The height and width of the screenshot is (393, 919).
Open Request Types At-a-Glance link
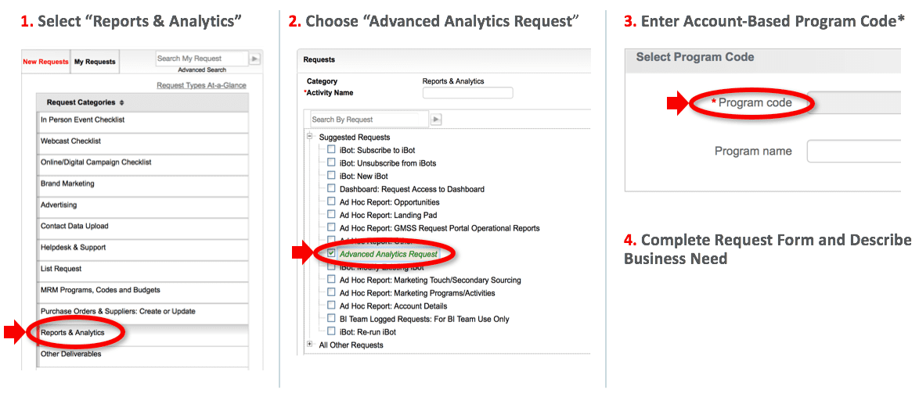pos(201,85)
